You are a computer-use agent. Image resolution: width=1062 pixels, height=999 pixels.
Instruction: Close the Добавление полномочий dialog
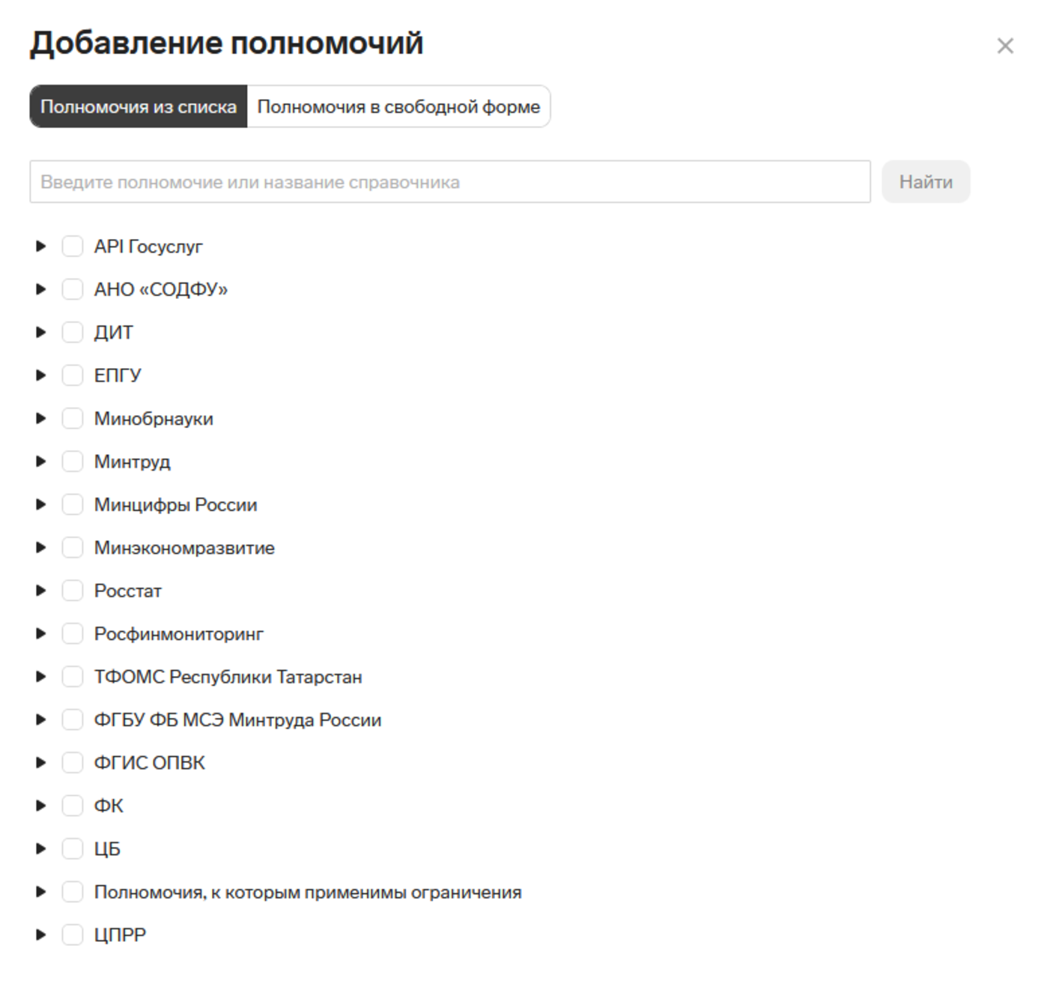pyautogui.click(x=1005, y=46)
